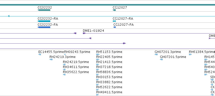The height and width of the screenshot is (96, 215).
Task: Select the CG12027-PA protein glyph
Action: (115, 27)
